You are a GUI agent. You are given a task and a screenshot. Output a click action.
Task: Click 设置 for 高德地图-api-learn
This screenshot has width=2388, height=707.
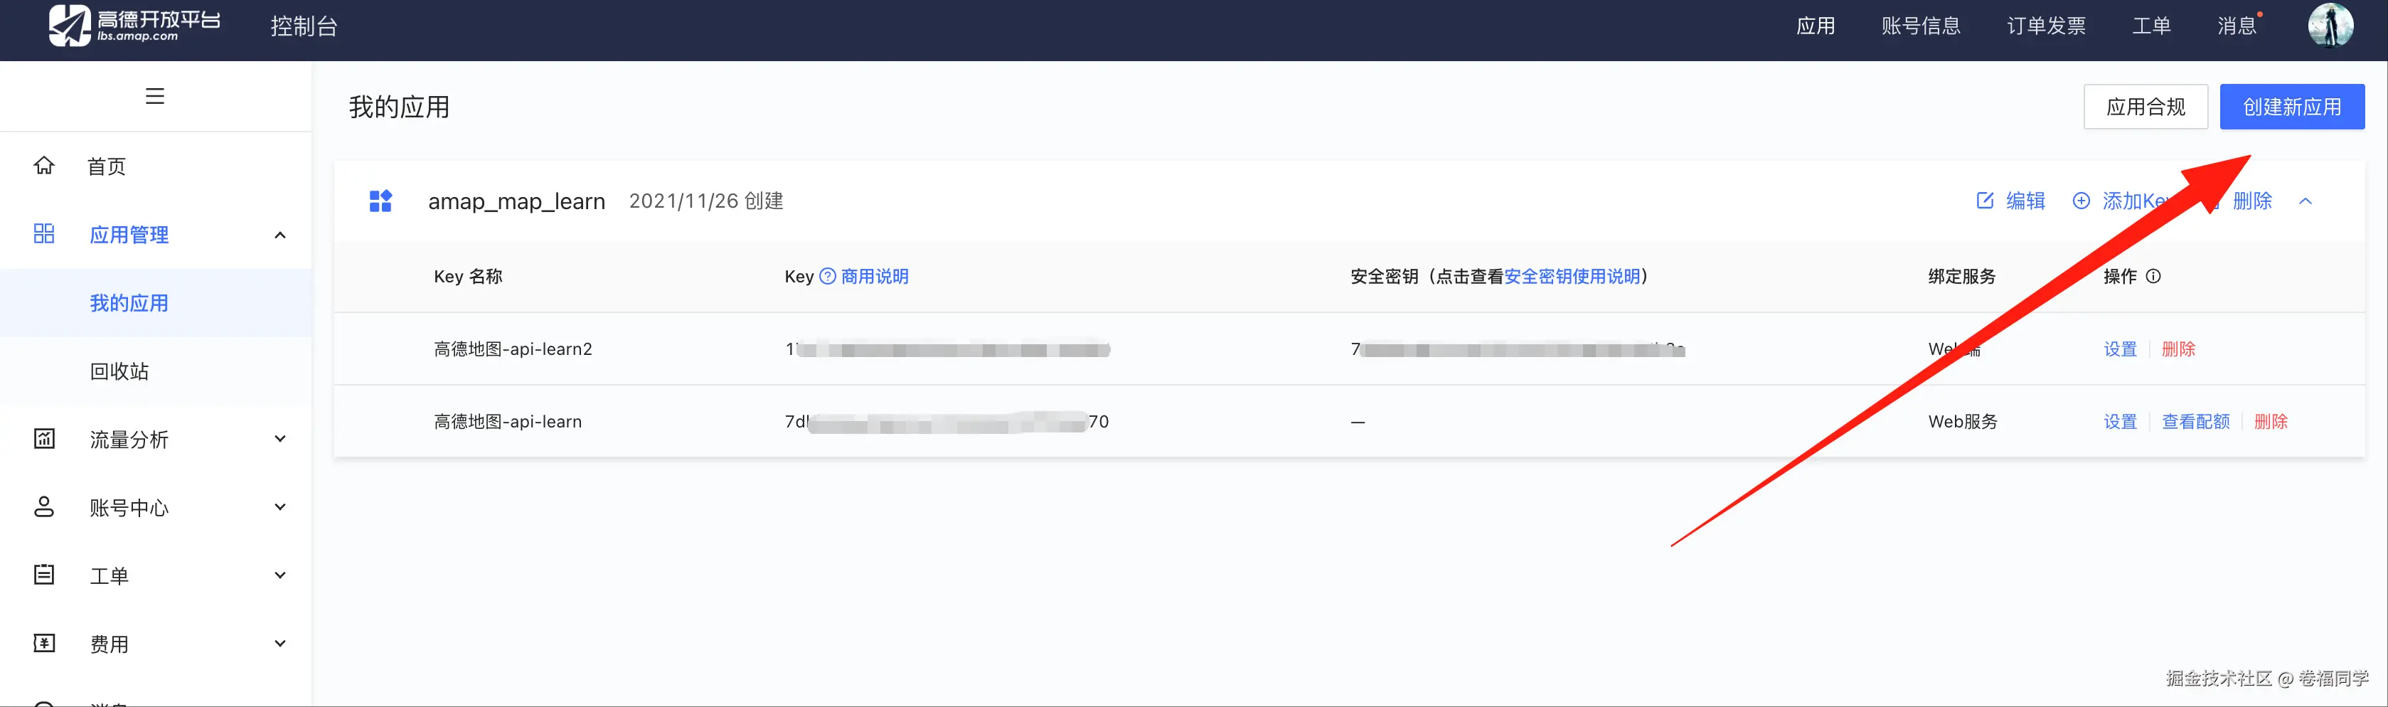point(2120,422)
